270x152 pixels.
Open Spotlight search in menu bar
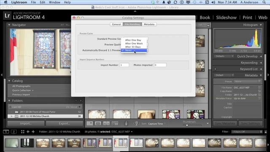pyautogui.click(x=264, y=2)
